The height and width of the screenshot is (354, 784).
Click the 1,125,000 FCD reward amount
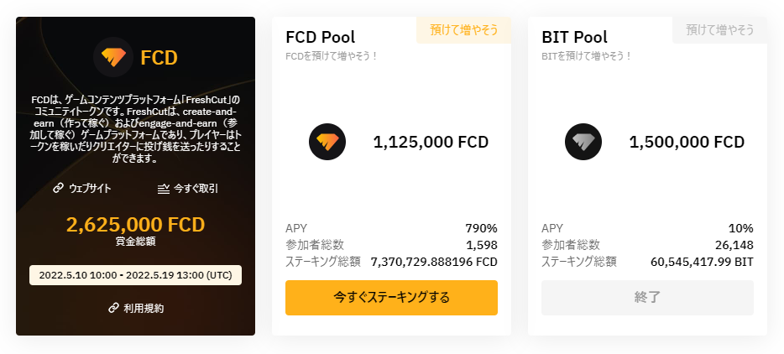point(431,142)
